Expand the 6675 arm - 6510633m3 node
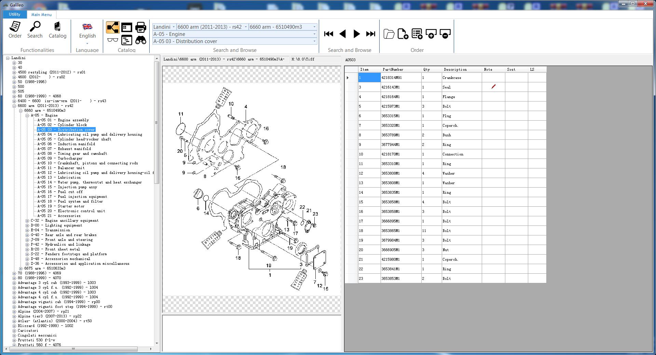This screenshot has width=656, height=355. [x=21, y=269]
